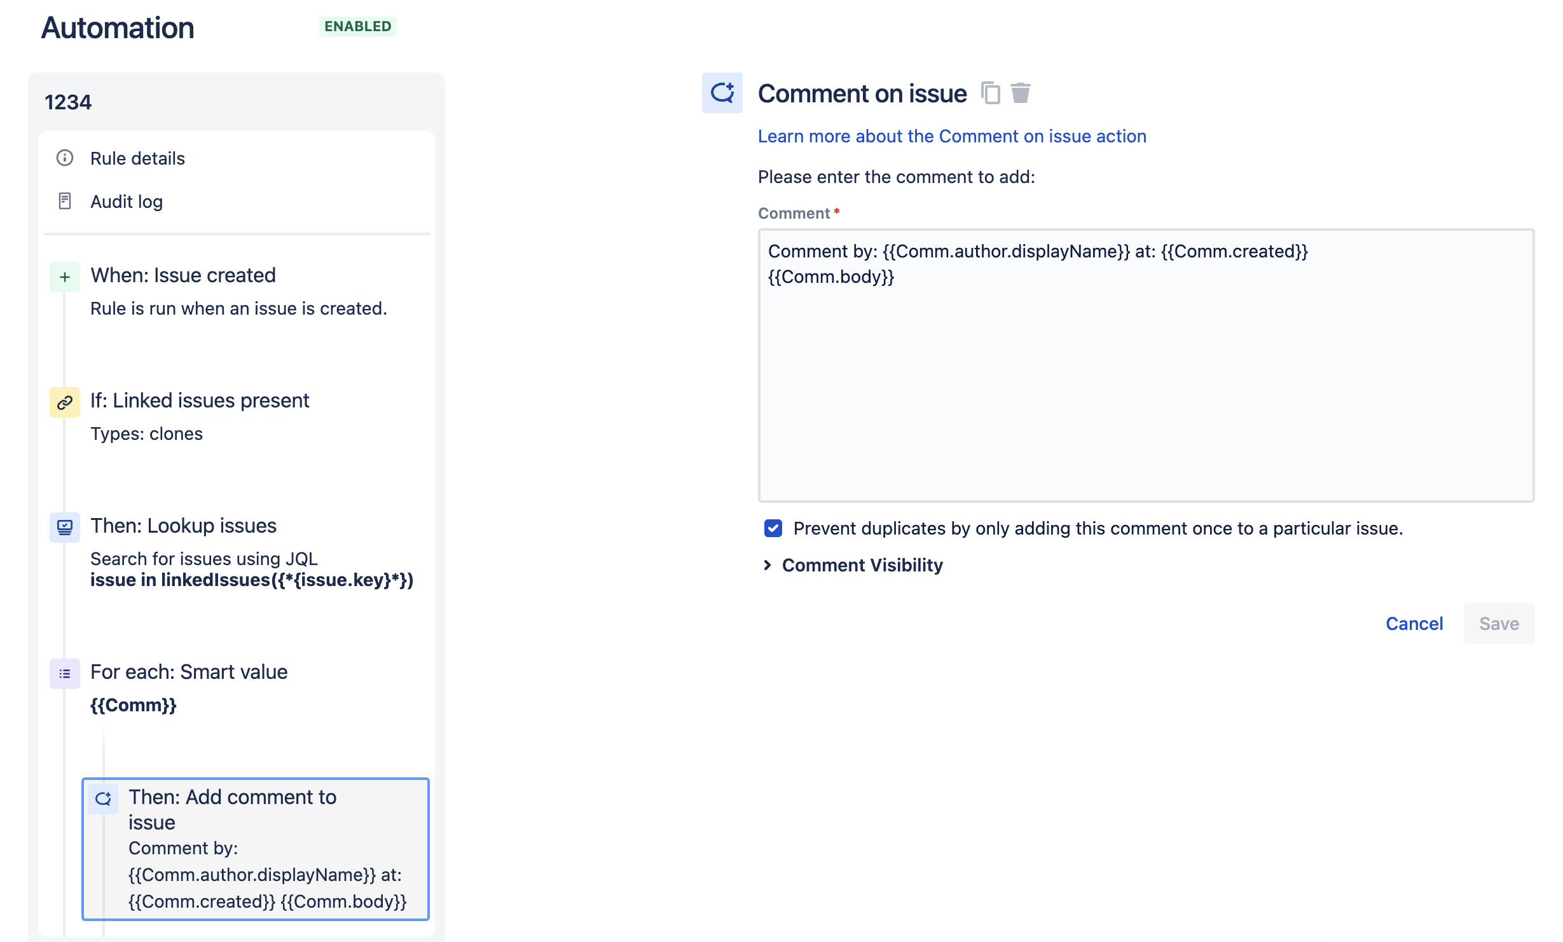This screenshot has height=942, width=1563.
Task: Open the Audit log
Action: pos(126,201)
